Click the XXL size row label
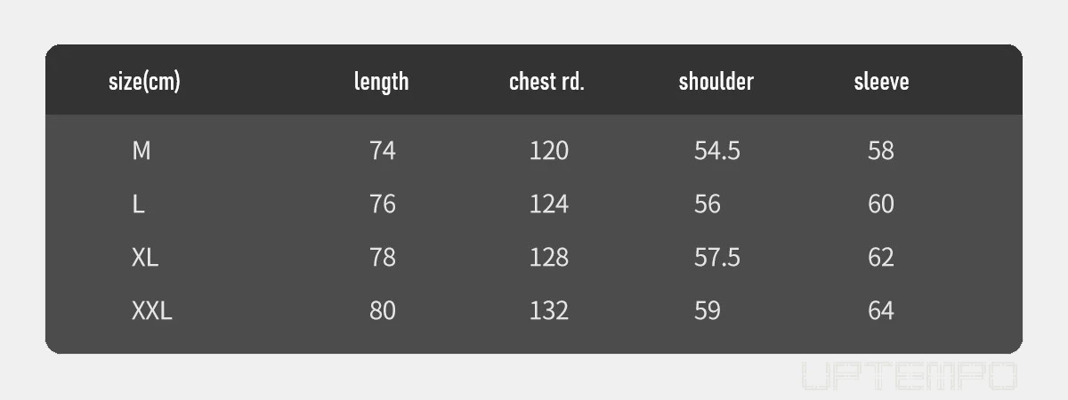The image size is (1068, 400). pyautogui.click(x=152, y=311)
